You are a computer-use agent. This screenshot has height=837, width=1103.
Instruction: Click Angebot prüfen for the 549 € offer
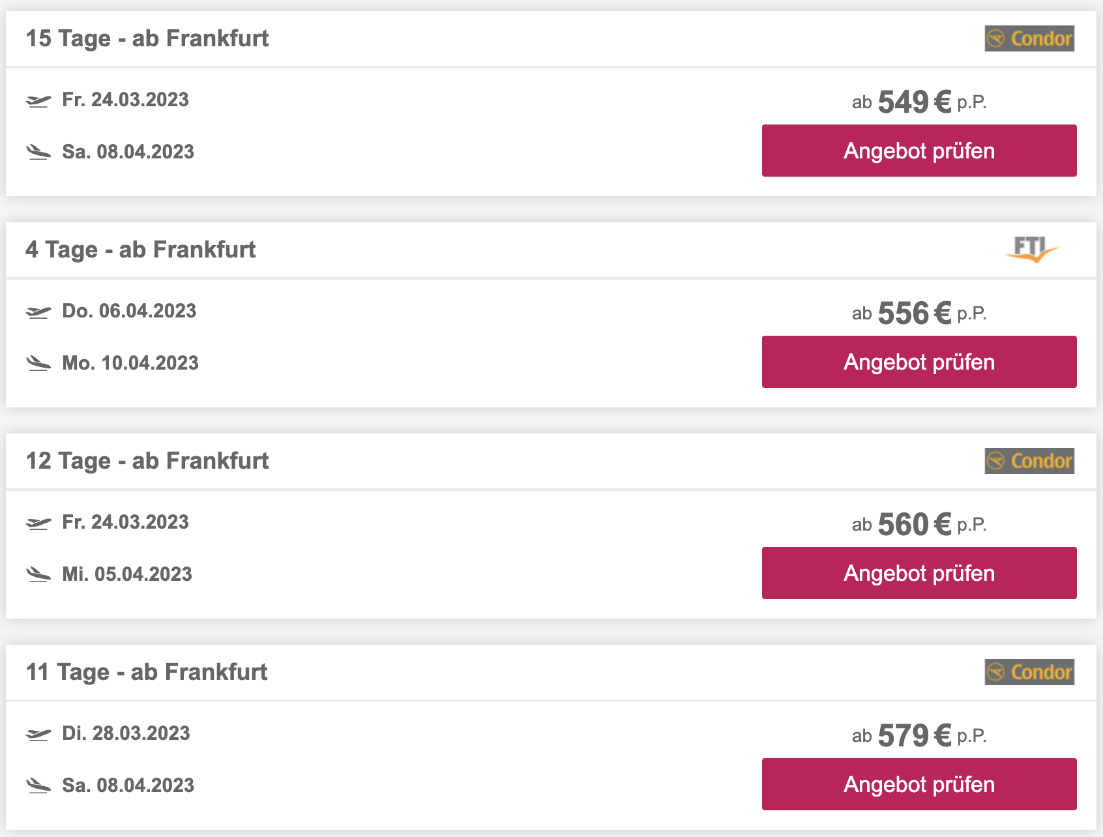[x=919, y=151]
